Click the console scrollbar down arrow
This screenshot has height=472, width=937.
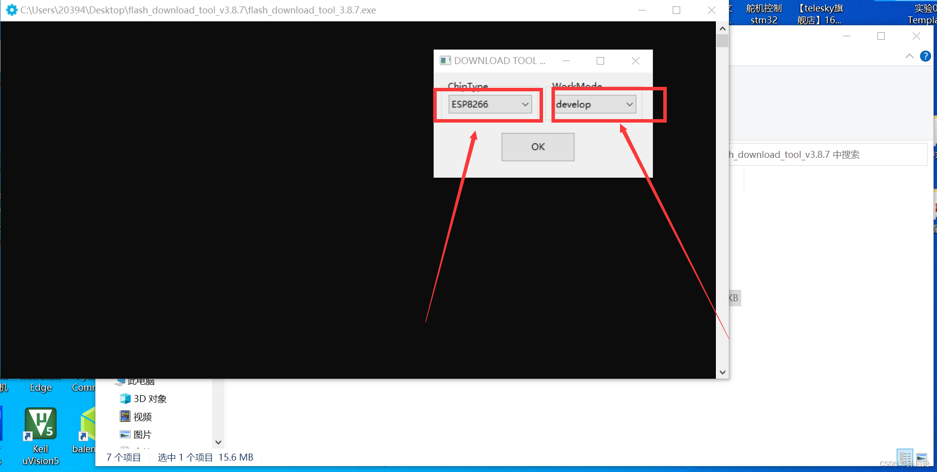pos(722,372)
